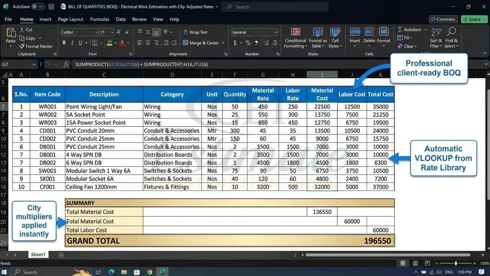Apply Percent Style format
Viewport: 490px width, 276px height.
pyautogui.click(x=248, y=43)
